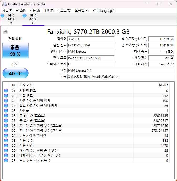Select 최소 사용 가능한 예비 영역 attribute name
Screen dimensions: 177x181
(38, 106)
